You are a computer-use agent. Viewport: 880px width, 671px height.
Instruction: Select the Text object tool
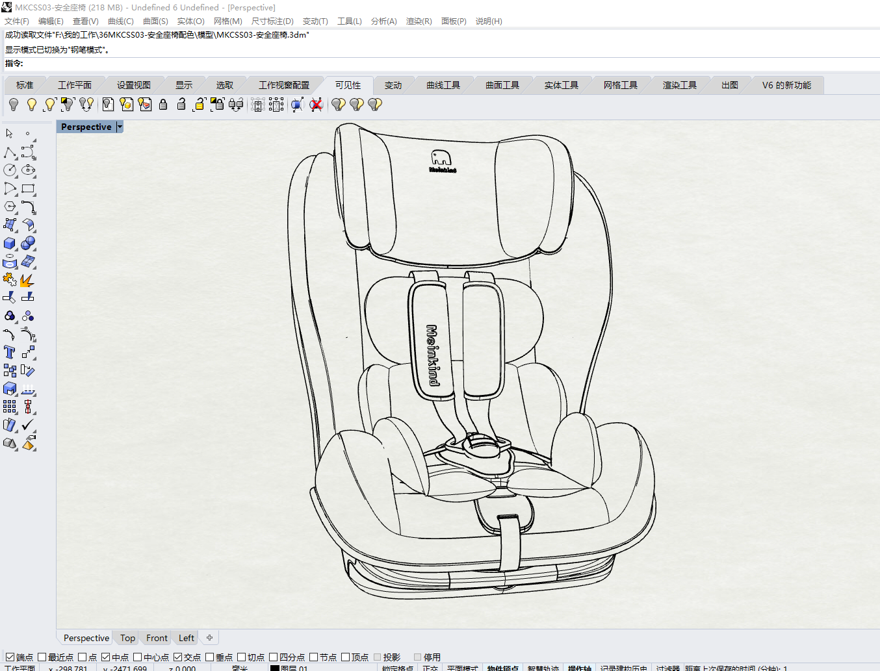[x=9, y=352]
